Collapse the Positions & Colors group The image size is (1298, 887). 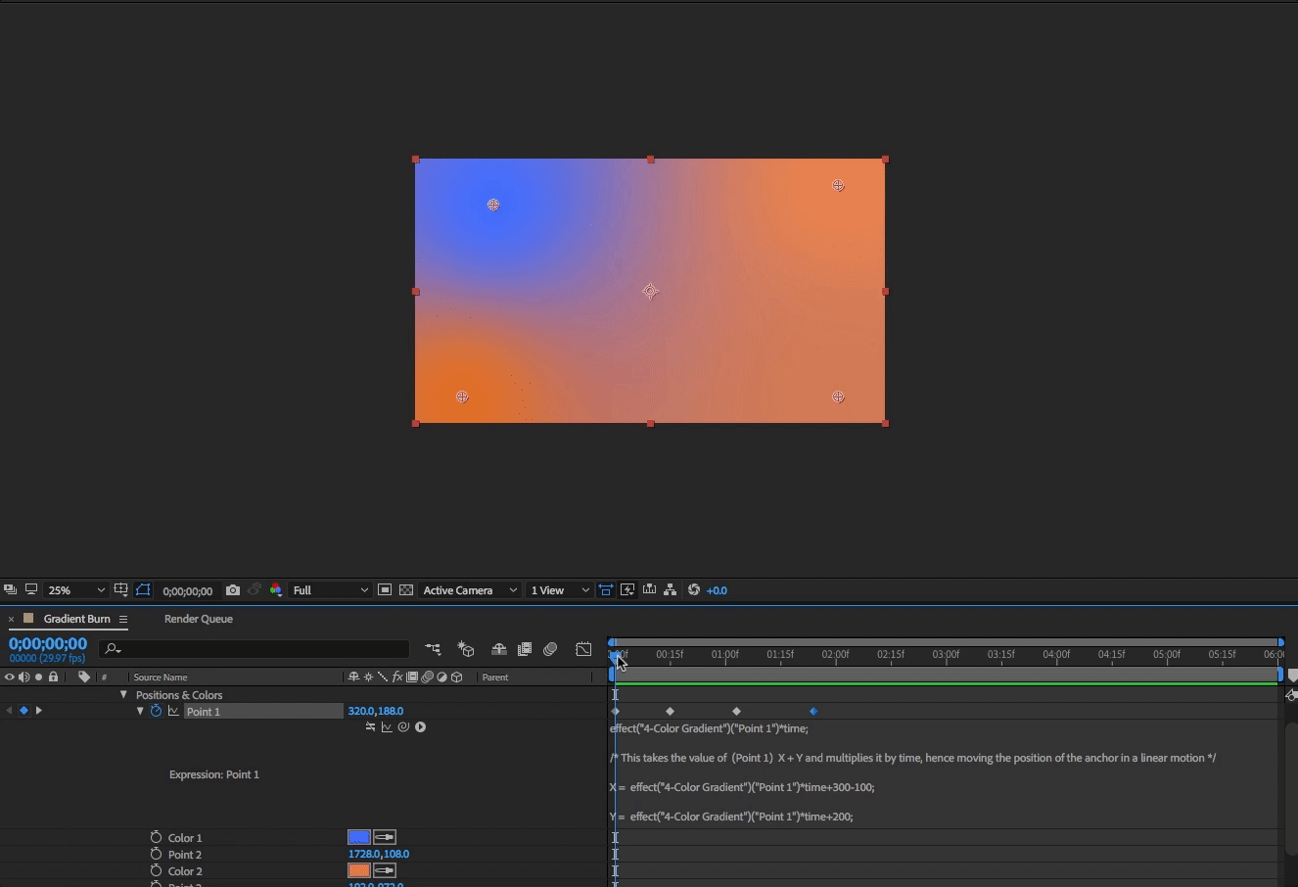tap(123, 694)
